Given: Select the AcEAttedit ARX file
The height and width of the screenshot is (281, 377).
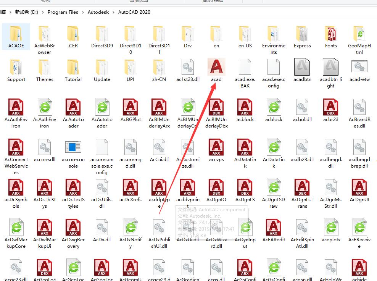Looking at the screenshot, I should (274, 231).
